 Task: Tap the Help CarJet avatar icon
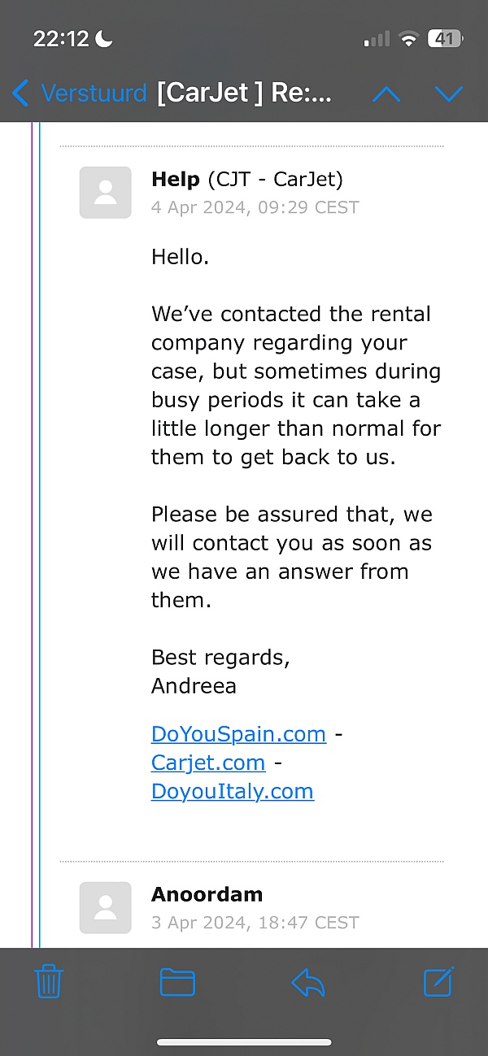point(105,193)
